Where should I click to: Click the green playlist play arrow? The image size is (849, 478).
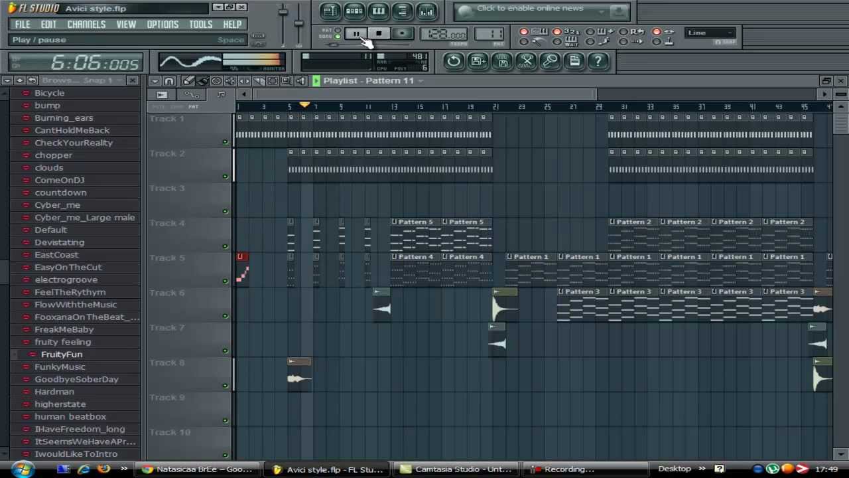[316, 81]
